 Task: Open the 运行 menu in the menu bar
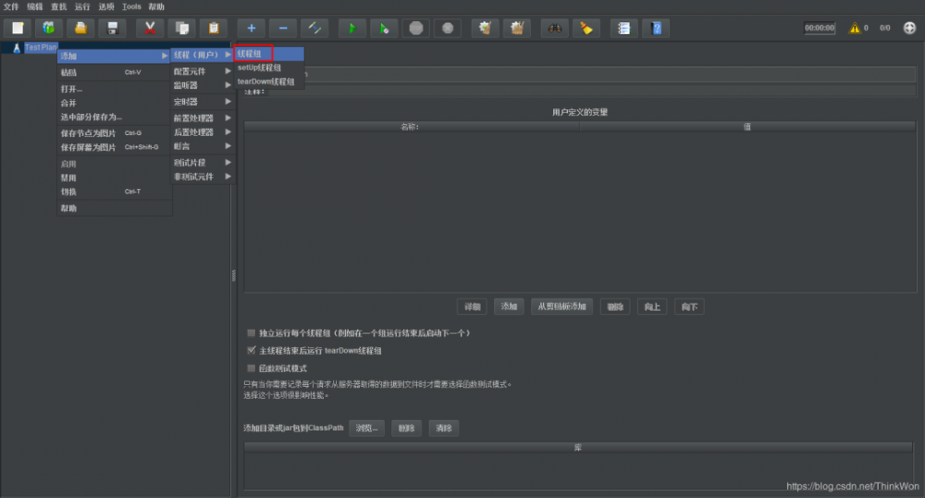[x=82, y=6]
